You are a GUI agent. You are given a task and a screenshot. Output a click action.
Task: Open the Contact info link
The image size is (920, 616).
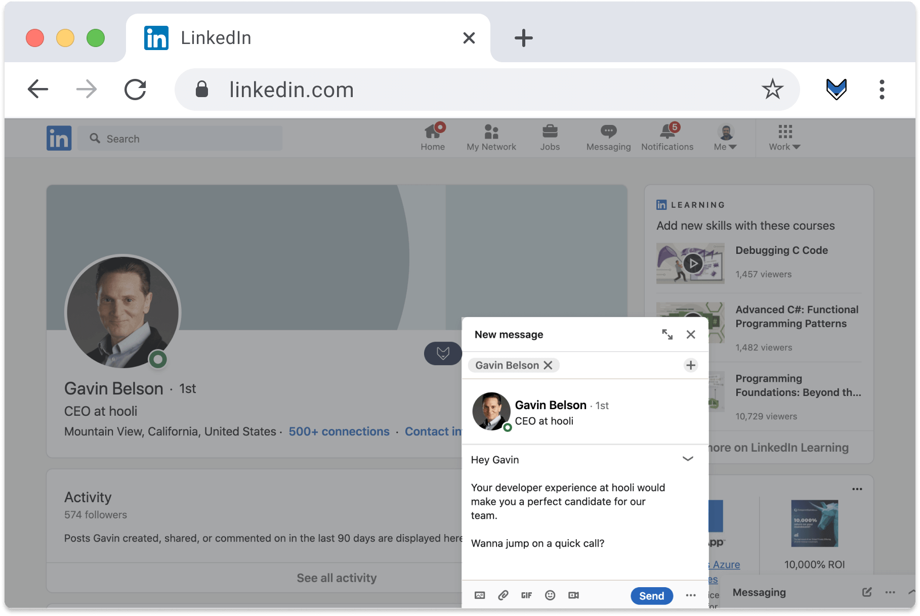[433, 431]
